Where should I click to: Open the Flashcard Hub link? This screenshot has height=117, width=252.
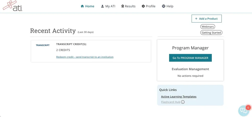click(171, 102)
